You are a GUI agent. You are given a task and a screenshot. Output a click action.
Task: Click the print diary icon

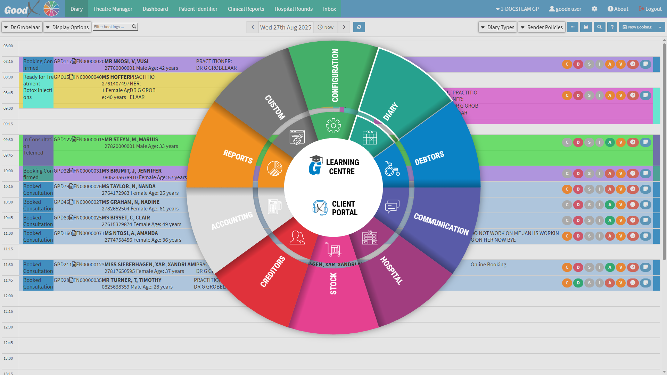pos(586,27)
